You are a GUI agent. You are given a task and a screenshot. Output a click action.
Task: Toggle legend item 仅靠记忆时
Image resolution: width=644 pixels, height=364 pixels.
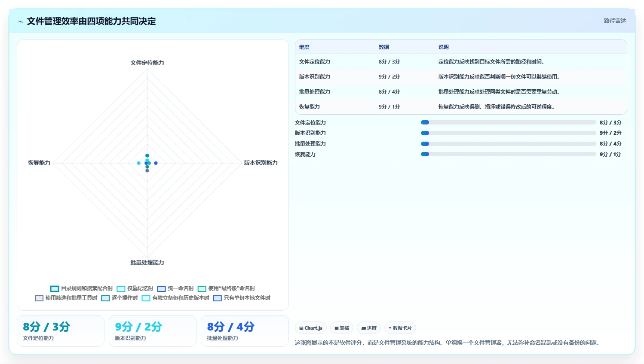(135, 288)
